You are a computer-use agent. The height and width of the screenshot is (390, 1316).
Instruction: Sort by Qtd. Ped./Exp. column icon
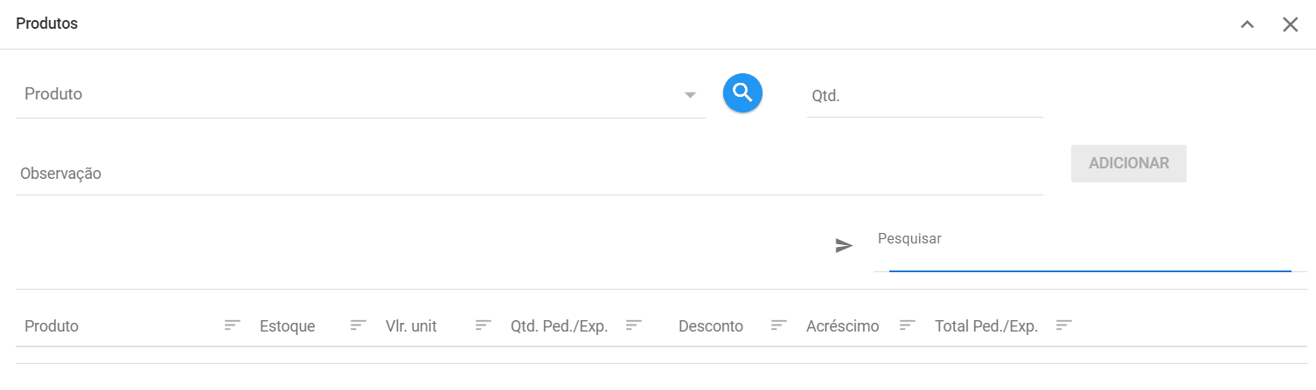(634, 325)
